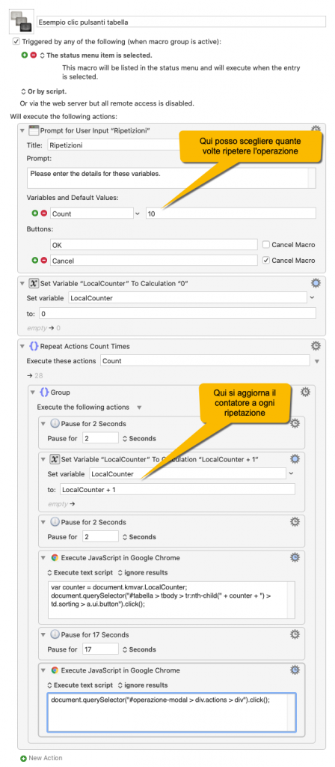The width and height of the screenshot is (335, 767).
Task: Open gear menu of Set Variable "LocalCounter + 1" action
Action: pos(295,459)
